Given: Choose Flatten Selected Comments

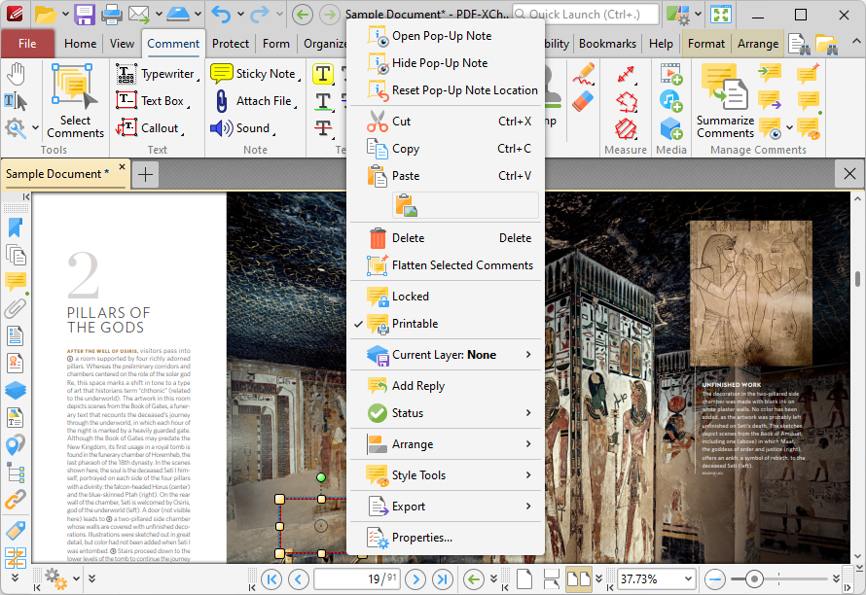Looking at the screenshot, I should [445, 265].
